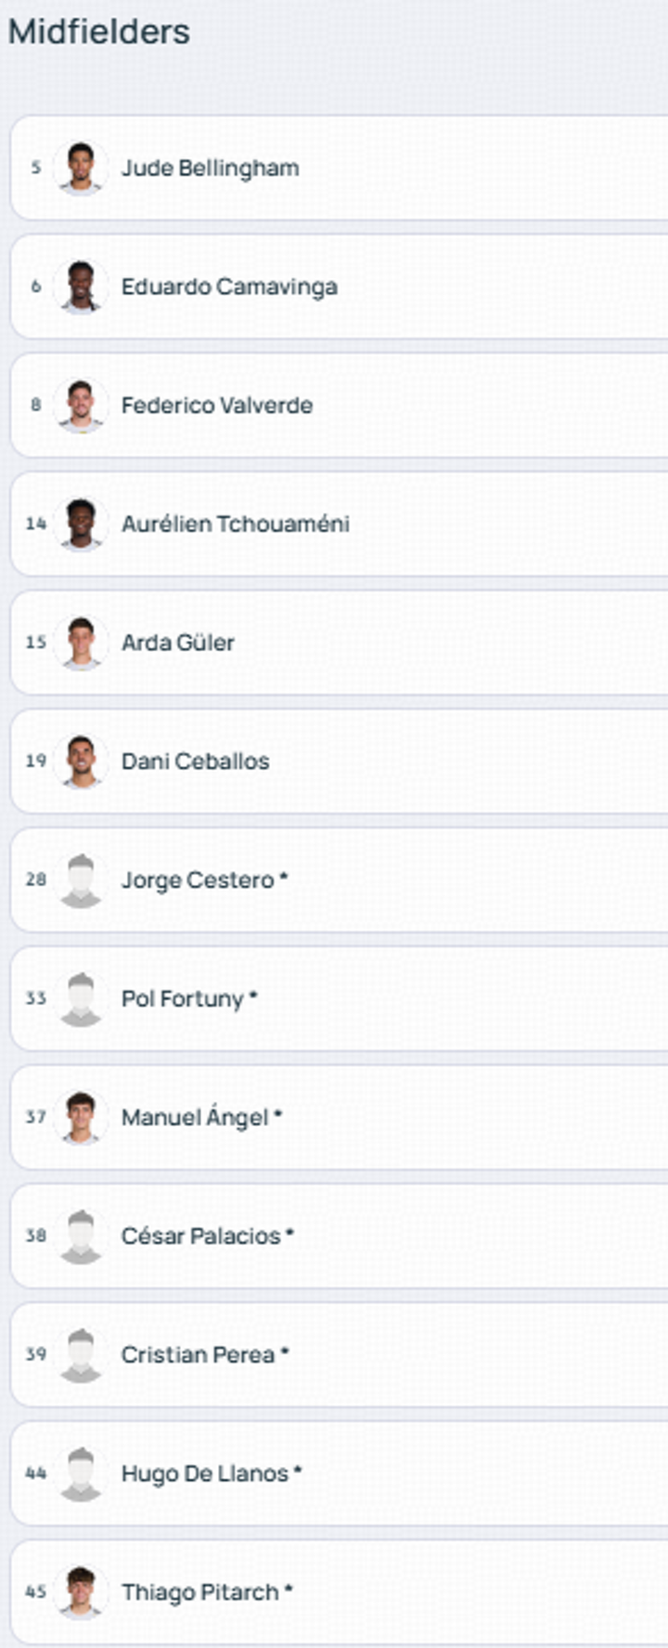This screenshot has width=668, height=1648.
Task: Open Jude Bellingham's player name link
Action: point(210,168)
